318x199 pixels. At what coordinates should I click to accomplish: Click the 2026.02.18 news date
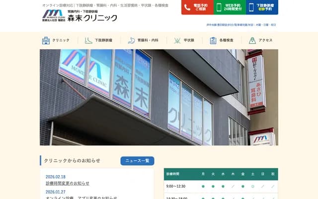click(x=55, y=177)
